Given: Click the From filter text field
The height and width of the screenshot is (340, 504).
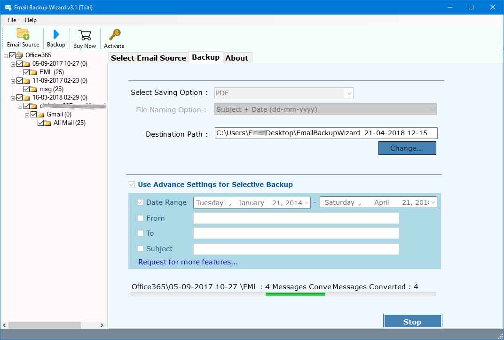Looking at the screenshot, I should tap(296, 218).
